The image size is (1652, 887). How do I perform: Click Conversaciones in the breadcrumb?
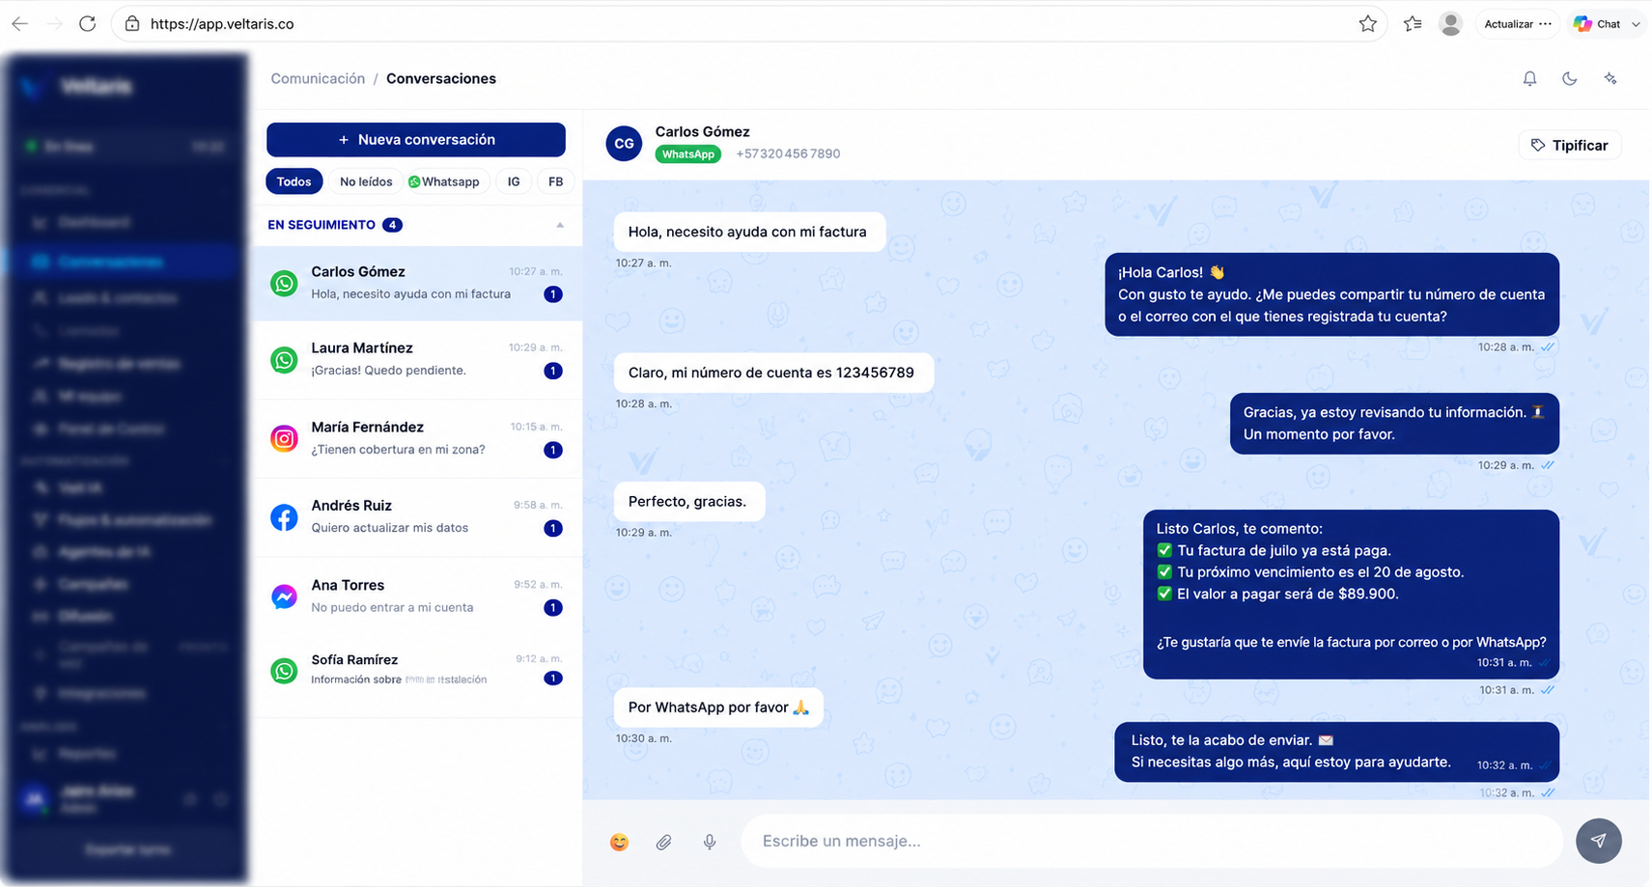click(x=441, y=79)
